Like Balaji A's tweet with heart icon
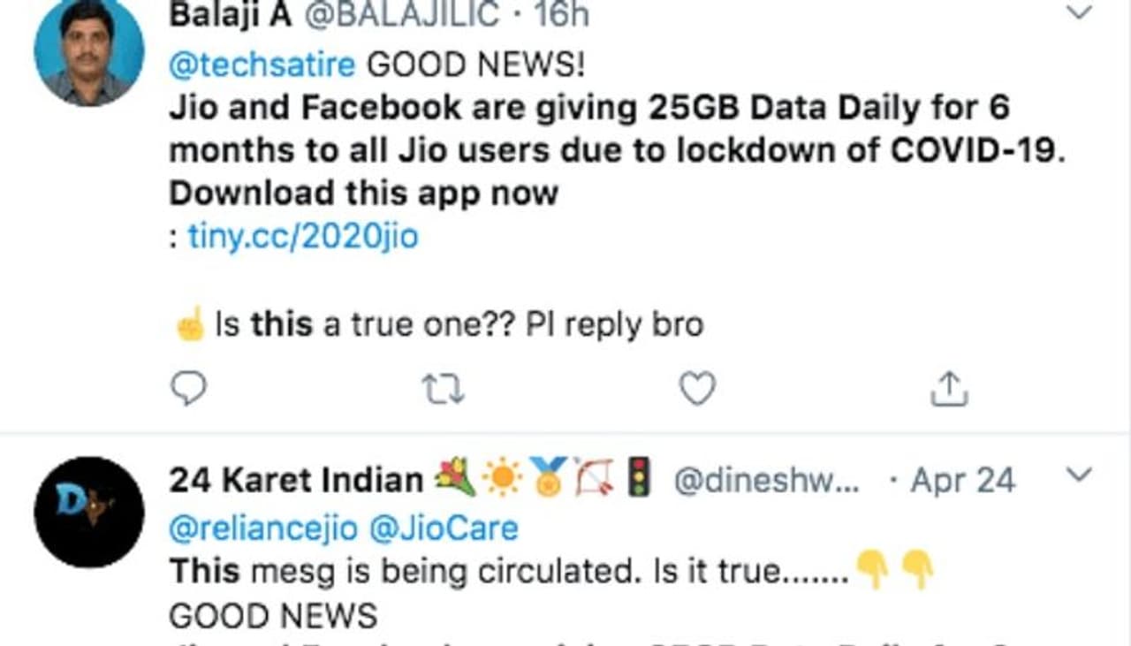Image resolution: width=1131 pixels, height=646 pixels. coord(696,388)
